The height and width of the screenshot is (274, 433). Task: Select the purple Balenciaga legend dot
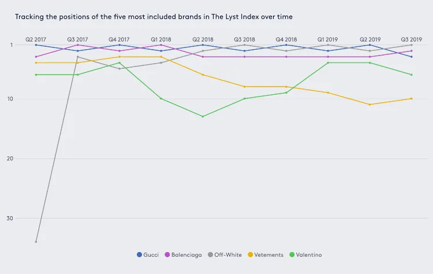click(167, 255)
